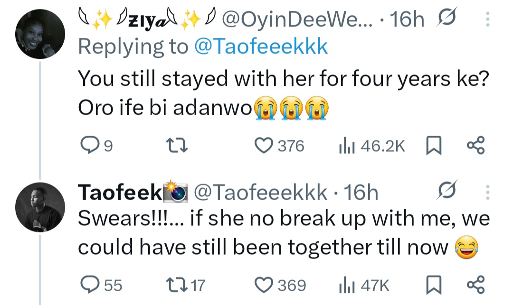The width and height of the screenshot is (513, 305).
Task: Share Taofeek's break up tweet
Action: click(x=476, y=285)
